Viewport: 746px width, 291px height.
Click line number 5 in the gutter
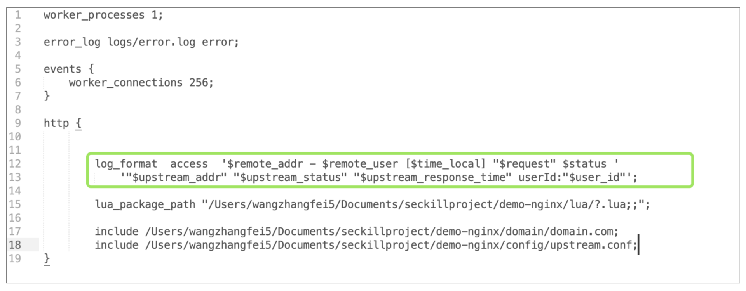tap(18, 69)
